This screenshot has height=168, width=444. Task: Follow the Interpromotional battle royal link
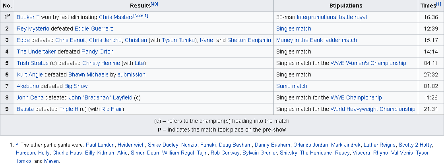point(332,17)
